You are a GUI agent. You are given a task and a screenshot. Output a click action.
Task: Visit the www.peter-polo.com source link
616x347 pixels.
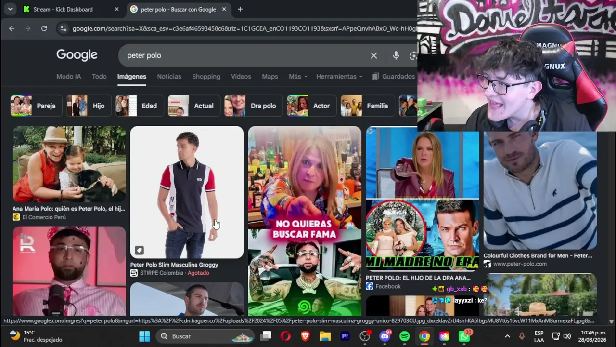click(x=520, y=264)
